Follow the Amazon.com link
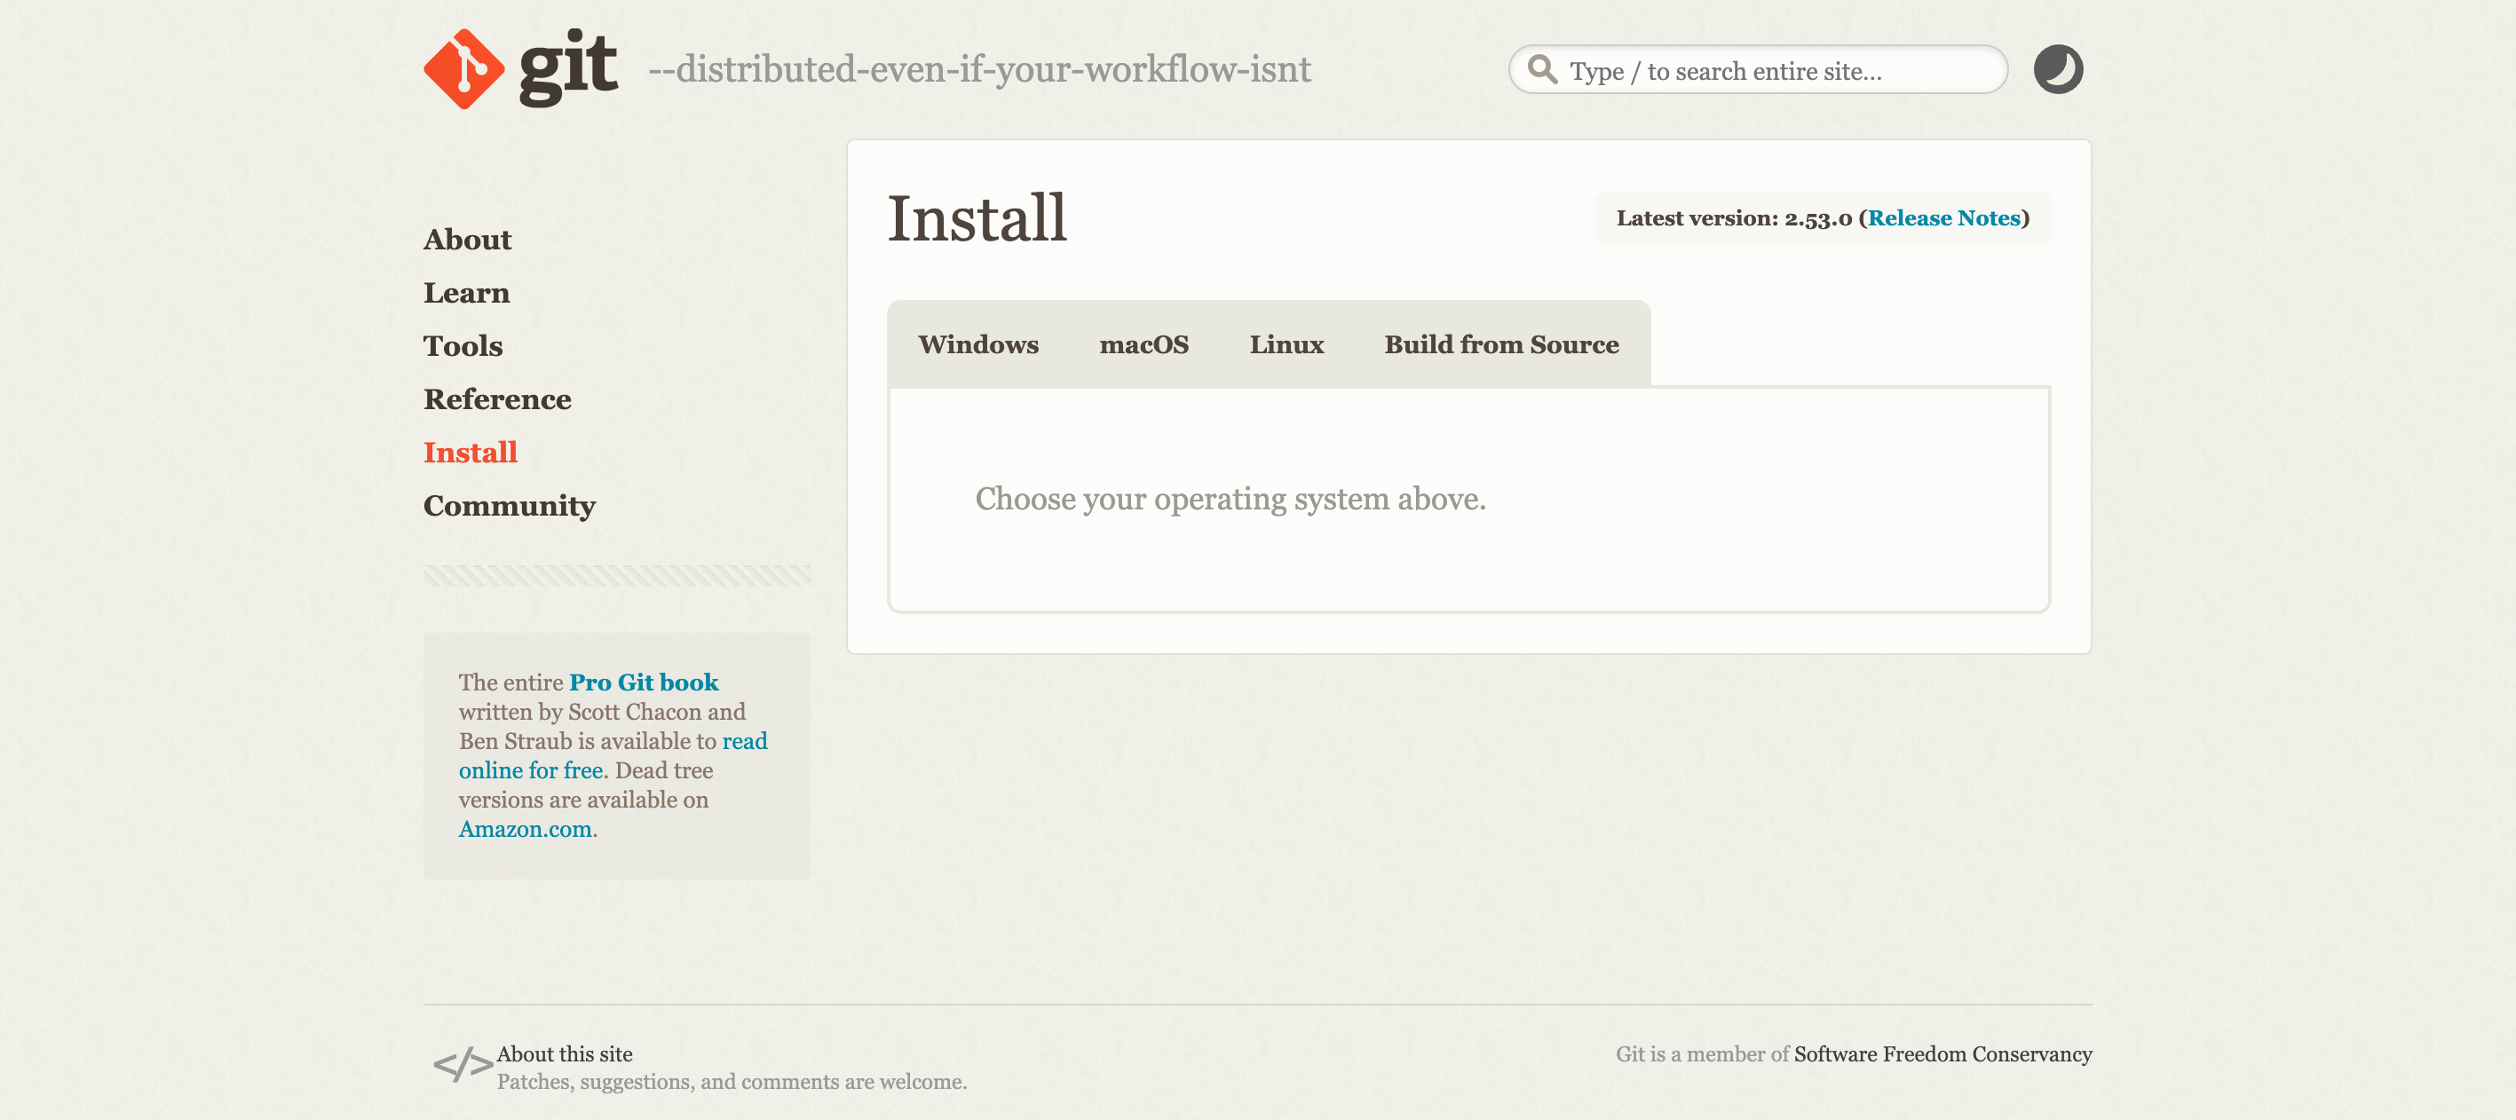This screenshot has width=2516, height=1120. click(x=526, y=829)
